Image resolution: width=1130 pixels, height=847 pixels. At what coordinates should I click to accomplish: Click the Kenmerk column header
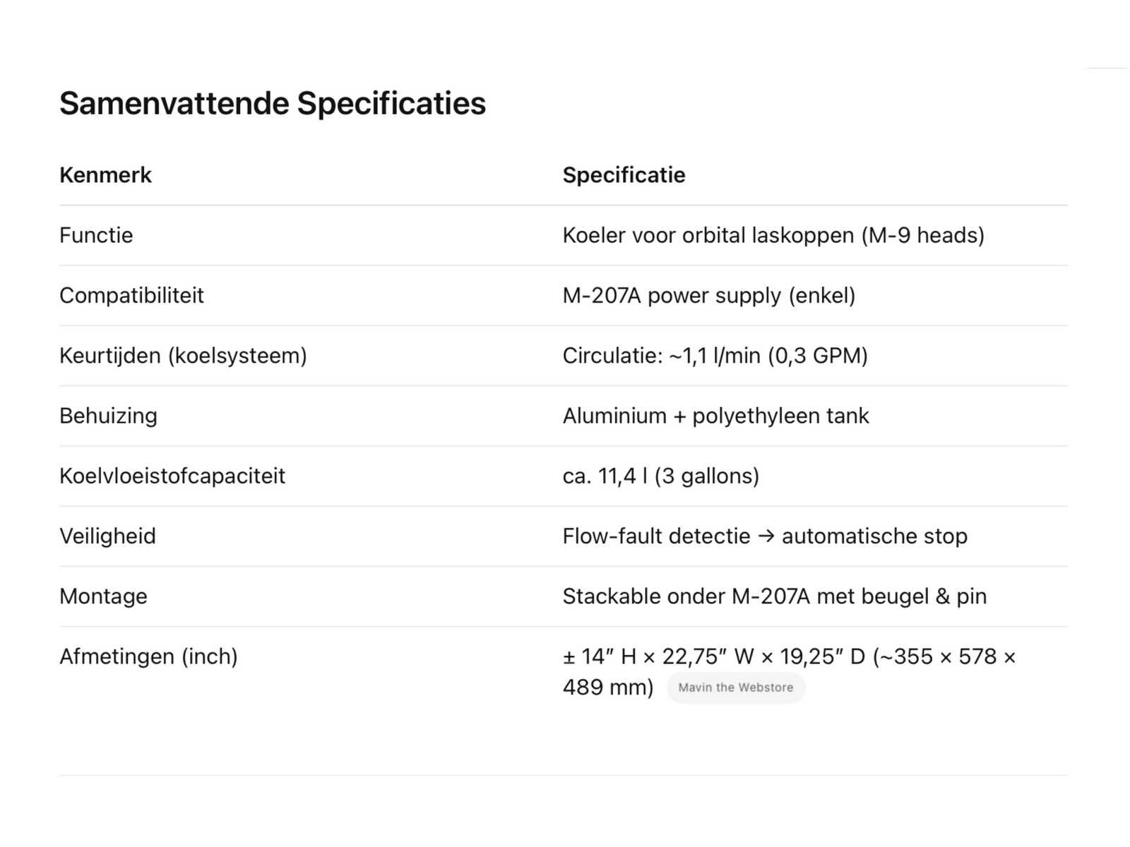click(x=105, y=175)
